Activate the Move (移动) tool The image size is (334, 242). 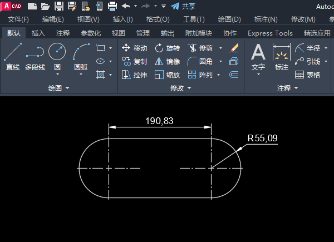[x=134, y=48]
